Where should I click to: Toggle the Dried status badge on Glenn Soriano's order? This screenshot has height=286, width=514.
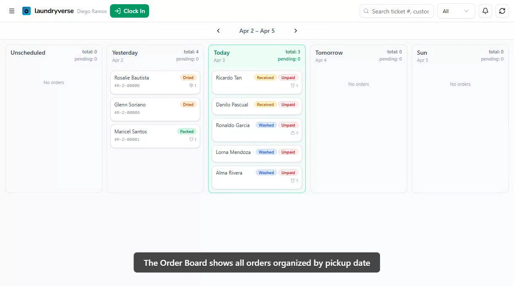click(x=188, y=104)
